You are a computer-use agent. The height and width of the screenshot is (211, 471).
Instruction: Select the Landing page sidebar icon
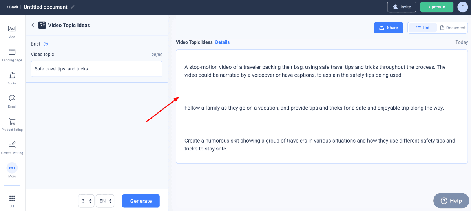tap(12, 52)
